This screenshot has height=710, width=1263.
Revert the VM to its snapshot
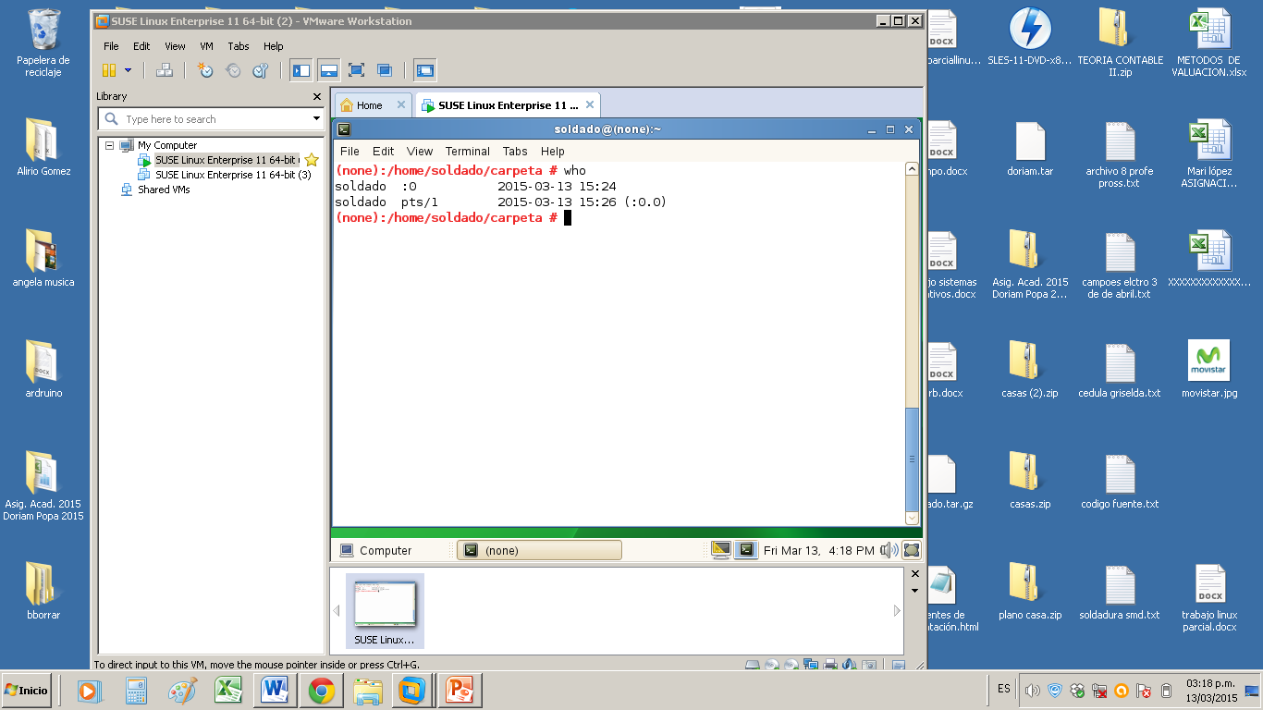[x=231, y=70]
